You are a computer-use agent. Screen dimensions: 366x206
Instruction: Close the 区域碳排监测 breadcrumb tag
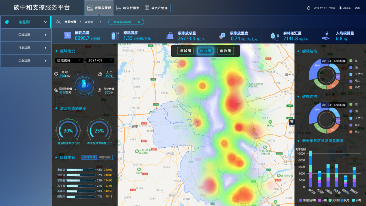tap(139, 22)
